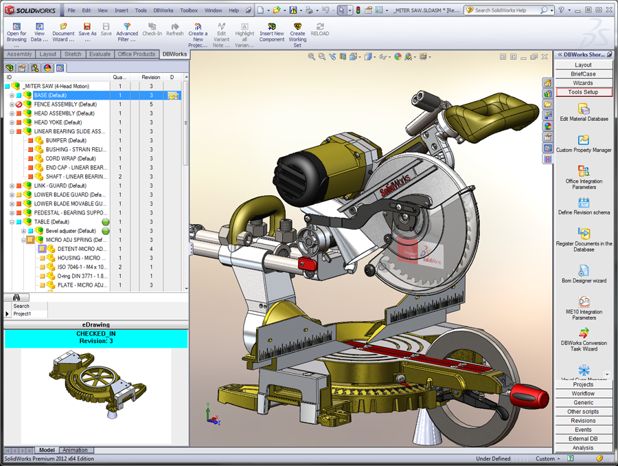Click the Edit Appearance color ball icon
618x466 pixels.
coord(398,57)
